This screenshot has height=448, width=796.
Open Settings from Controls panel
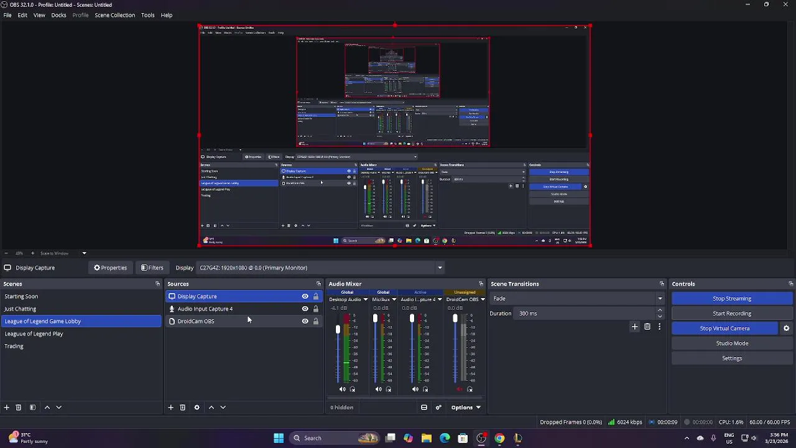(732, 358)
